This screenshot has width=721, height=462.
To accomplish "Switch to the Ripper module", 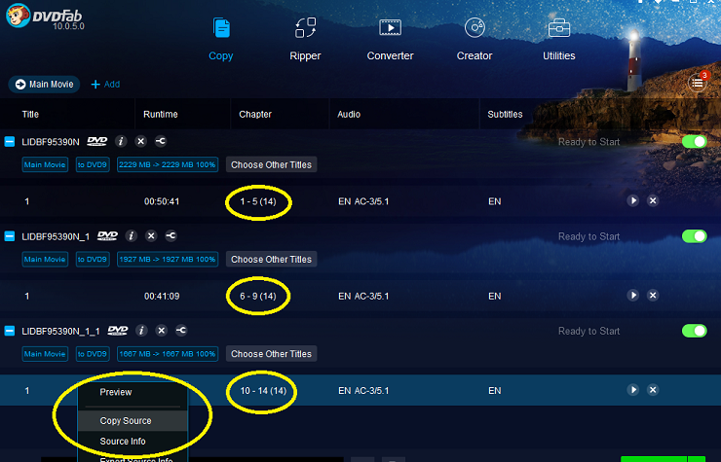I will (305, 40).
